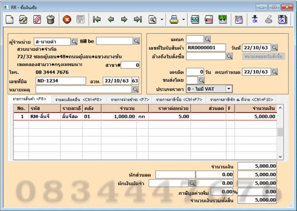The width and height of the screenshot is (297, 211).
Task: Click the printer icon
Action: (174, 19)
